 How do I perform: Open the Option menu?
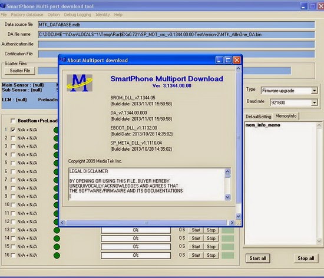pos(54,15)
